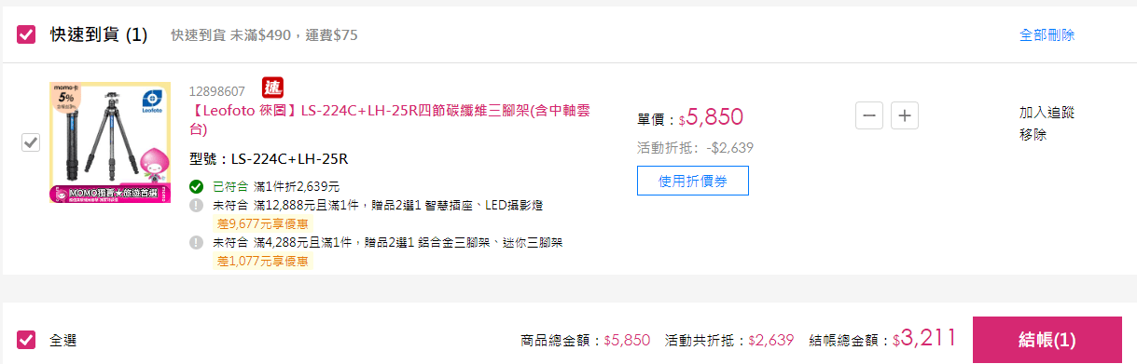
Task: Decrease quantity with the minus button
Action: point(869,116)
